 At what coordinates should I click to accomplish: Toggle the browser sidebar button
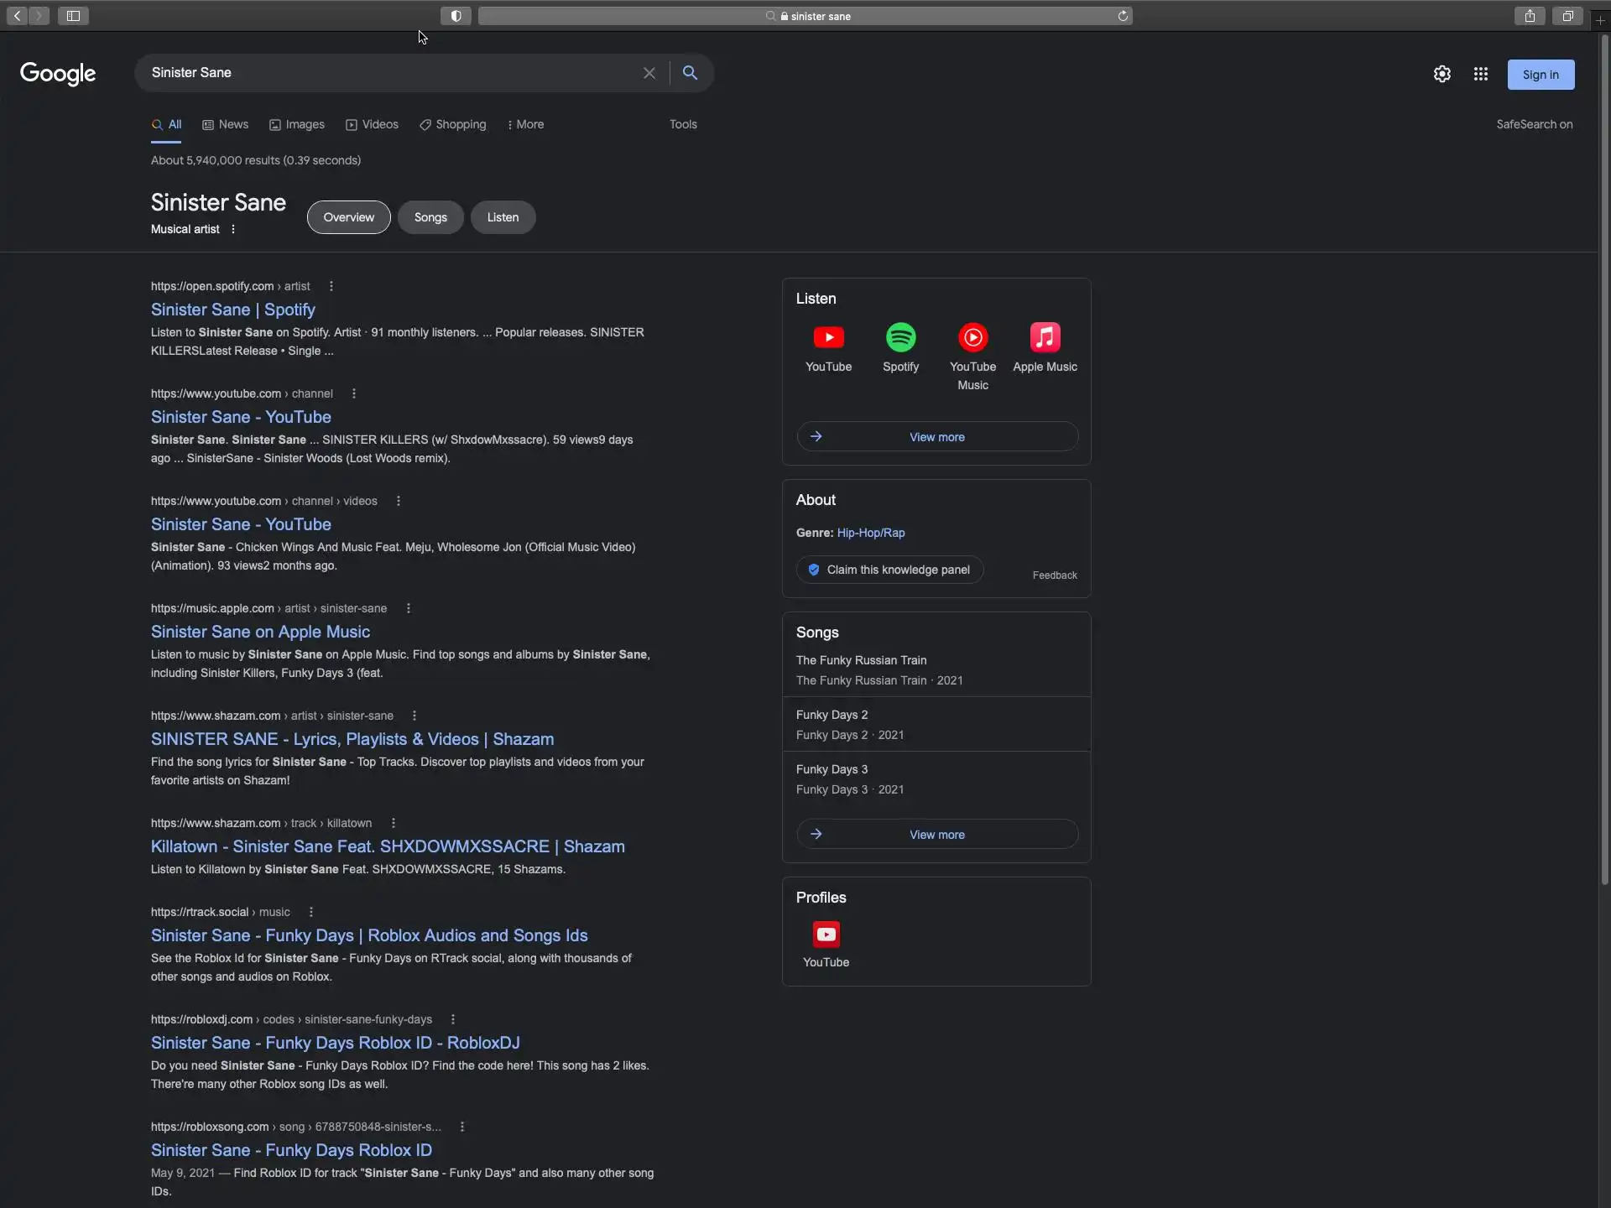[x=73, y=16]
